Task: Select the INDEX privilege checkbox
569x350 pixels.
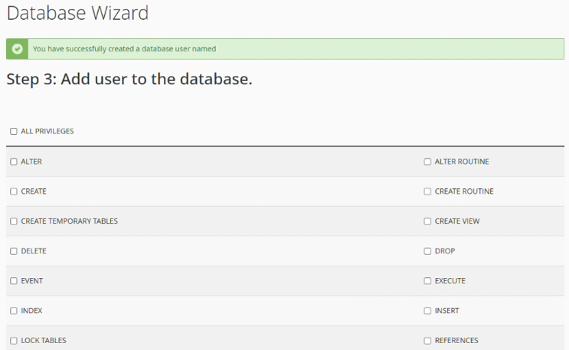Action: pyautogui.click(x=14, y=311)
